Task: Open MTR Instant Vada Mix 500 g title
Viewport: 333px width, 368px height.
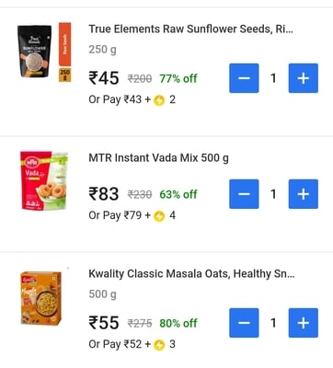Action: [158, 158]
